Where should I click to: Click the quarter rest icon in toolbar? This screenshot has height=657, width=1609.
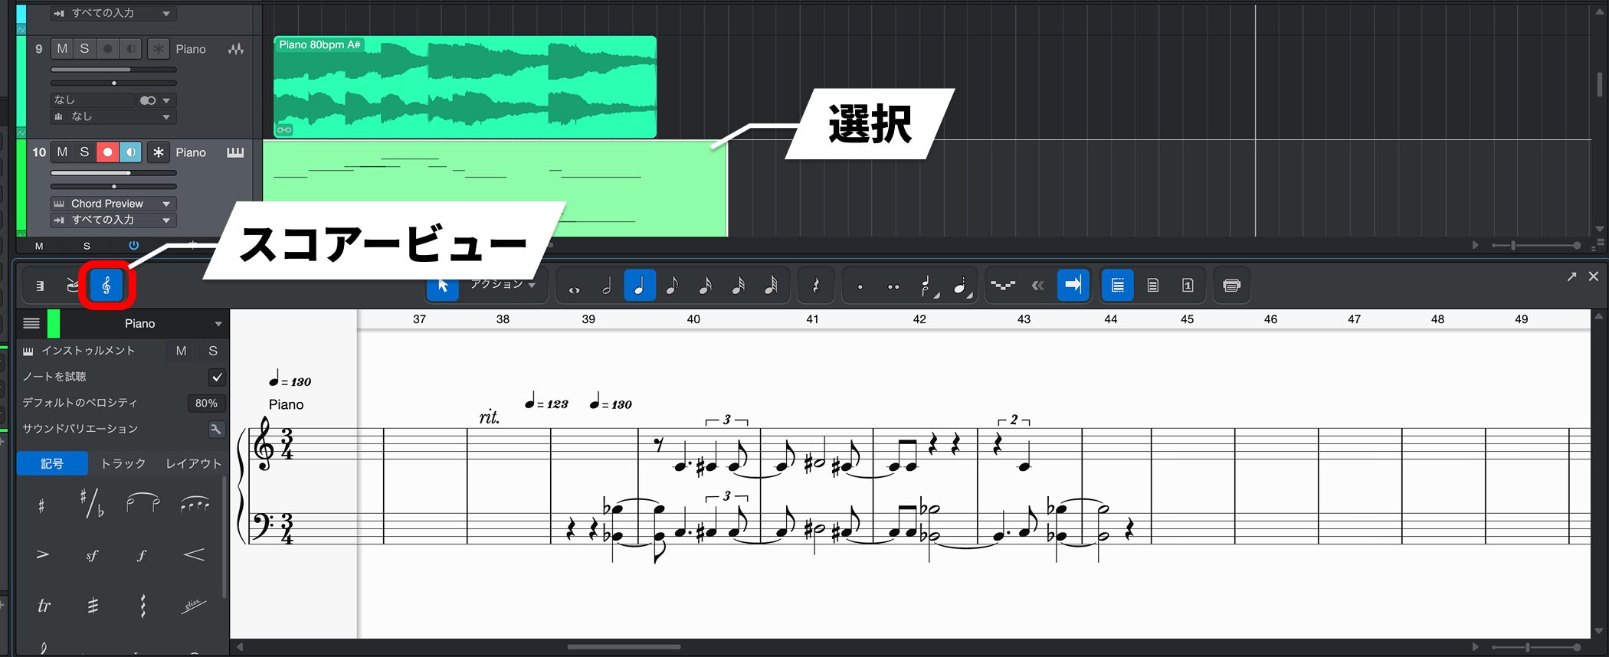point(815,286)
